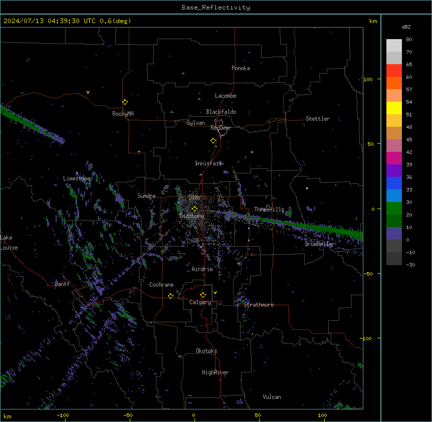The width and height of the screenshot is (432, 422).
Task: Click the yellow 51-54 dBZ legend swatch
Action: tap(394, 108)
